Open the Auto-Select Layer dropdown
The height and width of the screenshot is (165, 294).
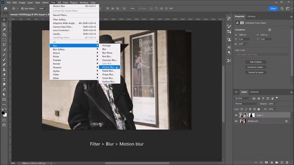43,8
